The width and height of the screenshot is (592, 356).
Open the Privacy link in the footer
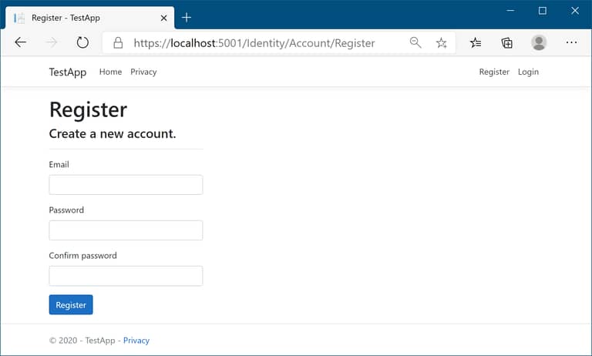(136, 341)
